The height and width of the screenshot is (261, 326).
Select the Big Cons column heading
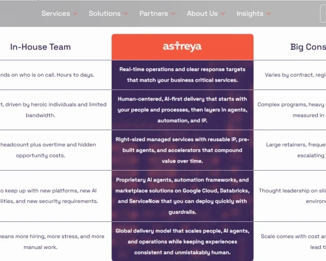click(x=308, y=47)
